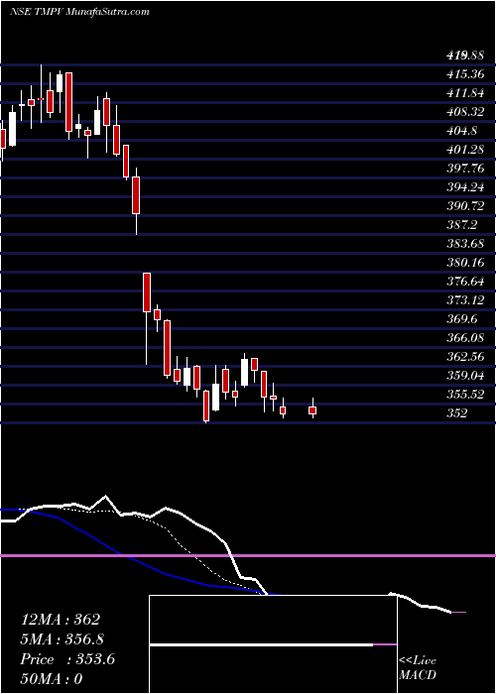This screenshot has height=694, width=496.
Task: Select the 376.64 price level label
Action: point(464,282)
